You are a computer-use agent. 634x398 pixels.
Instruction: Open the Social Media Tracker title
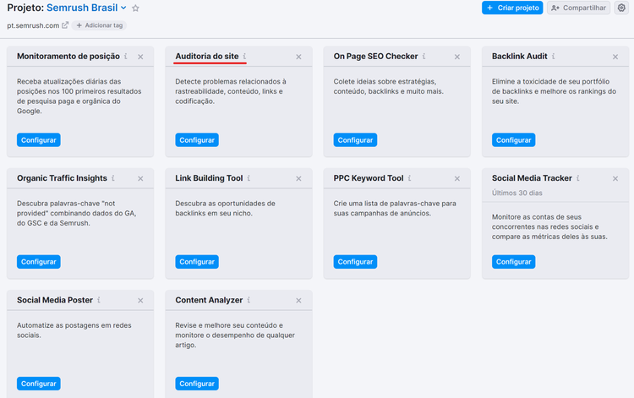(532, 177)
